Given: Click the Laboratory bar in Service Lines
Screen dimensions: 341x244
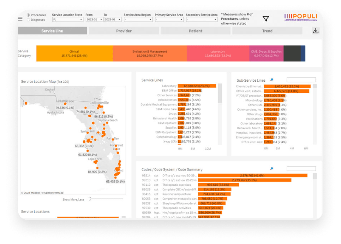Looking at the screenshot, I should pos(197,86).
